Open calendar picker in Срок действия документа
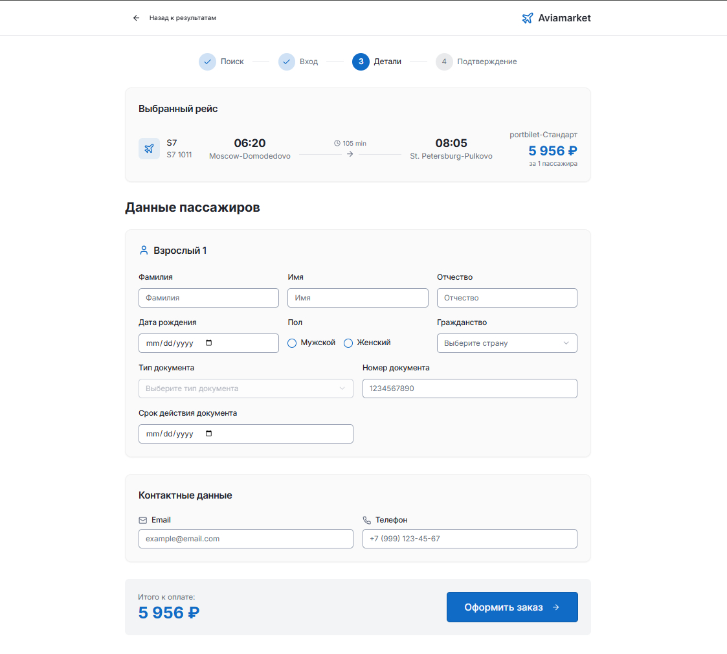The width and height of the screenshot is (727, 654). (208, 433)
